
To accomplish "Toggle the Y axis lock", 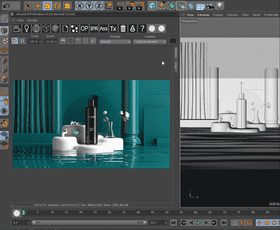I will click(x=89, y=6).
